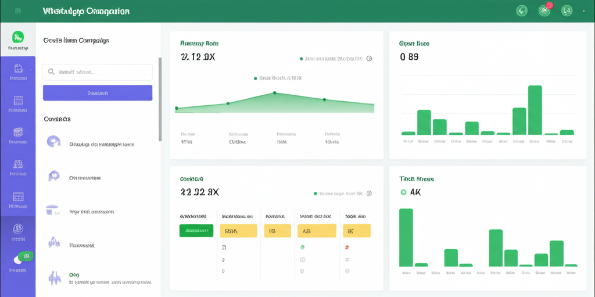Select the green ring indicator next to "AK"
Screen dimensions: 595x297
tap(403, 192)
